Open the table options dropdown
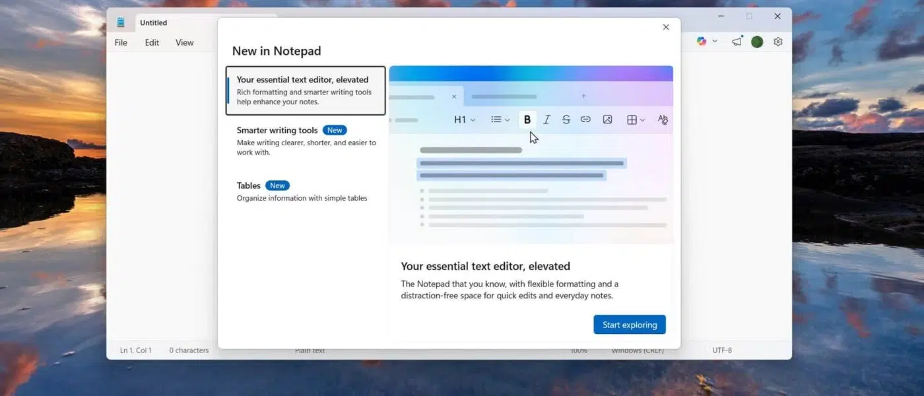Viewport: 924px width, 396px height. coord(635,119)
